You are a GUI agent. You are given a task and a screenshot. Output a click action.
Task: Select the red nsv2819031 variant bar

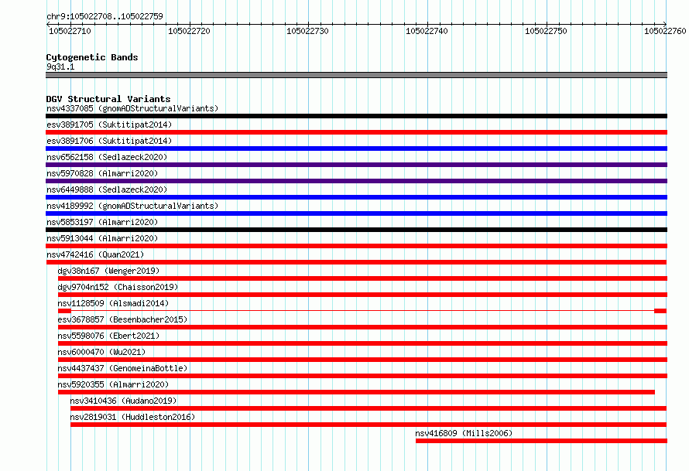click(368, 425)
